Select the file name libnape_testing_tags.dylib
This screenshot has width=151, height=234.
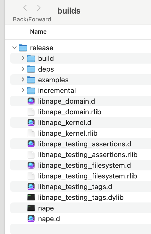pos(81,198)
